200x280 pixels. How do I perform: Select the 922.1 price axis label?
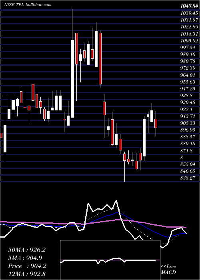point(187,110)
